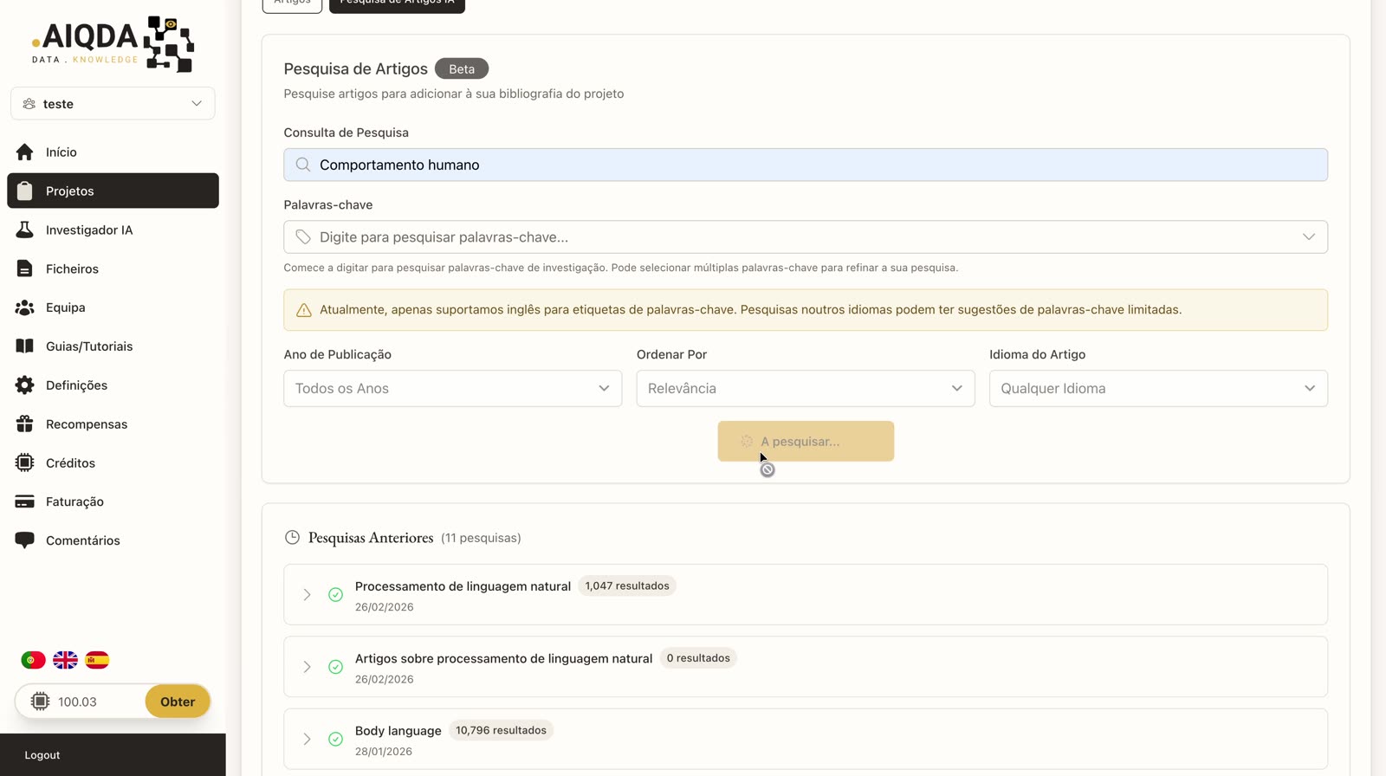Switch language to English UK flag

click(65, 660)
